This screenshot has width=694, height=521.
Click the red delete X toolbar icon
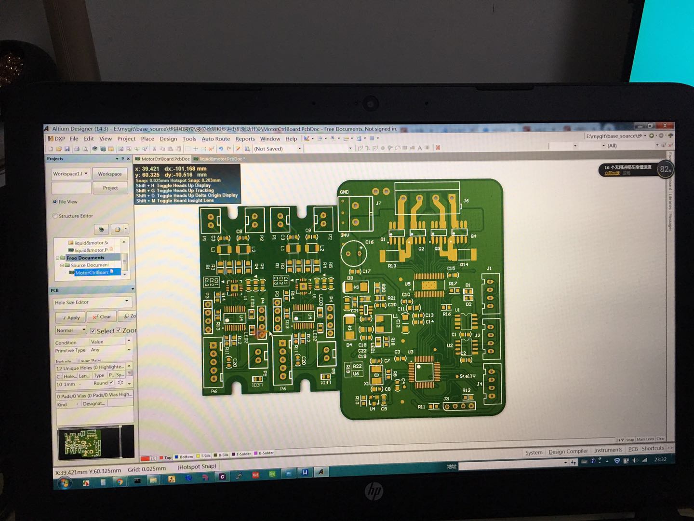click(438, 148)
